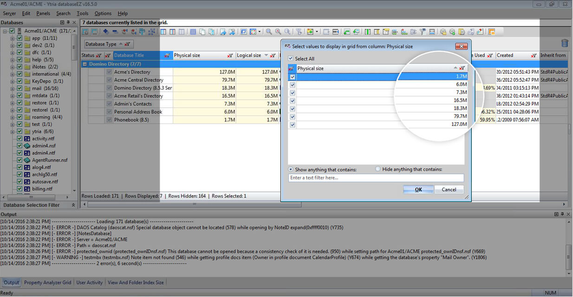Click the green left arrow toolbar icon
Viewport: 573px width, 297px height.
click(347, 32)
